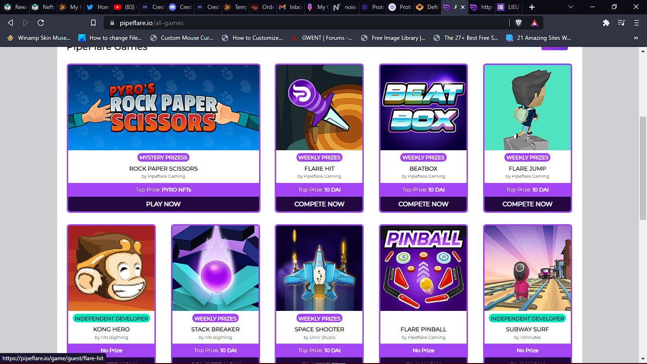Click the KONG HERO title text
This screenshot has width=647, height=364.
coord(111,329)
